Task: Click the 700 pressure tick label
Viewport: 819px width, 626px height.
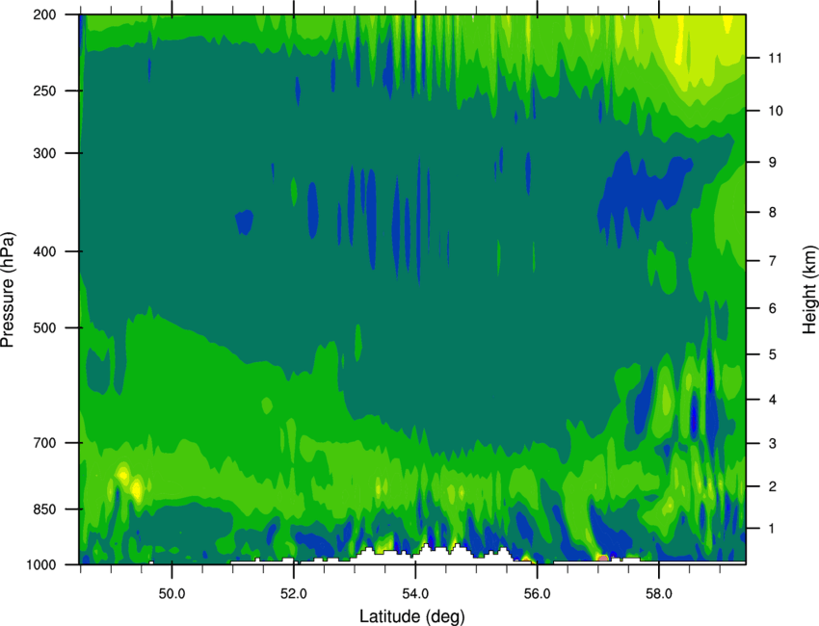Action: [44, 443]
